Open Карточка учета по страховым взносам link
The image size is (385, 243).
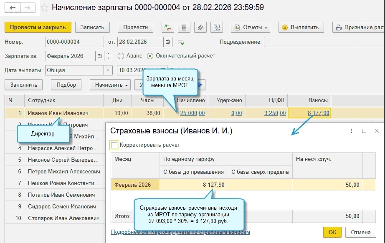click(180, 232)
